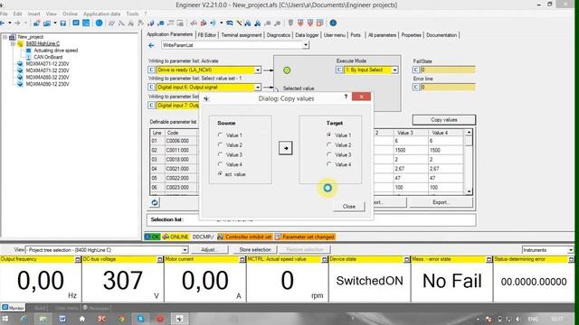Image resolution: width=579 pixels, height=325 pixels.
Task: Click the C icon beside Digital input 6
Action: 151,87
